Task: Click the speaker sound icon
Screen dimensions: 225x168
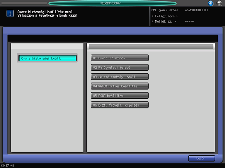Action: (211, 3)
